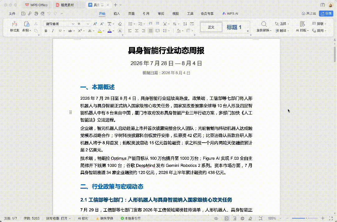Image resolution: width=337 pixels, height=222 pixels.
Task: Click the Cut scissors icon
Action: coord(36,24)
